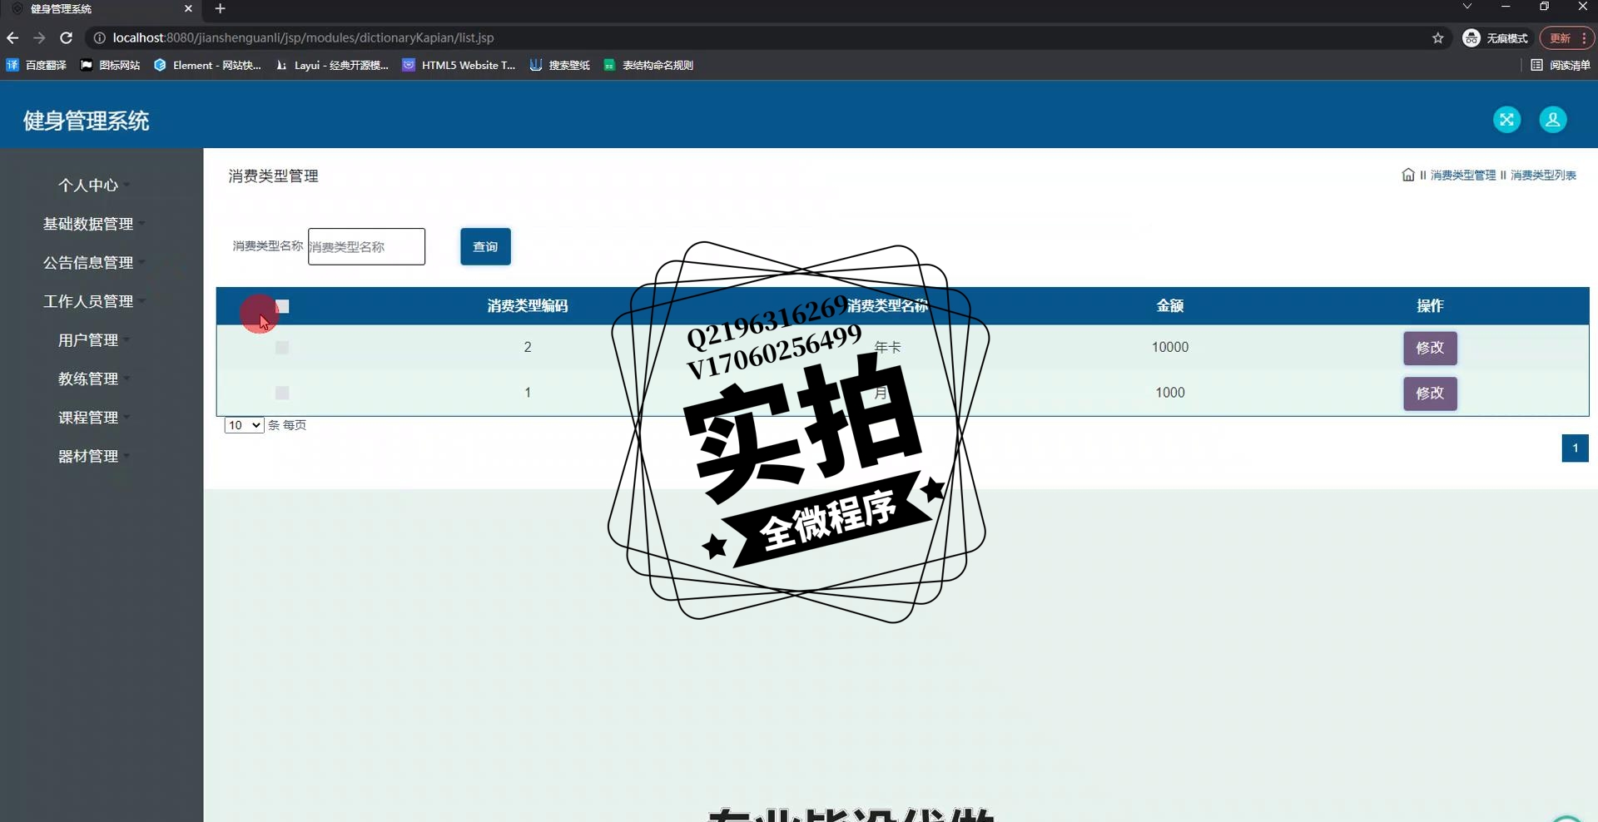Click the 金额 column header
The image size is (1598, 822).
[1169, 306]
